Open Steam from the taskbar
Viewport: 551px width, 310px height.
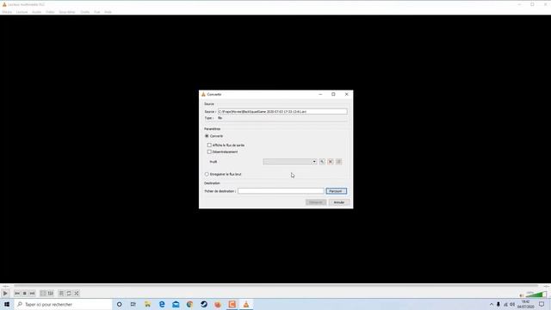pos(204,304)
